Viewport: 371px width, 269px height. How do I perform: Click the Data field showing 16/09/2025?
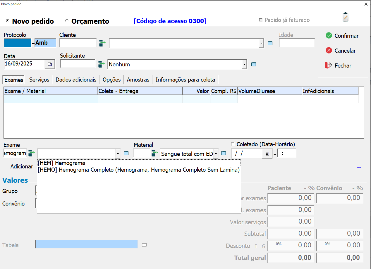(24, 64)
